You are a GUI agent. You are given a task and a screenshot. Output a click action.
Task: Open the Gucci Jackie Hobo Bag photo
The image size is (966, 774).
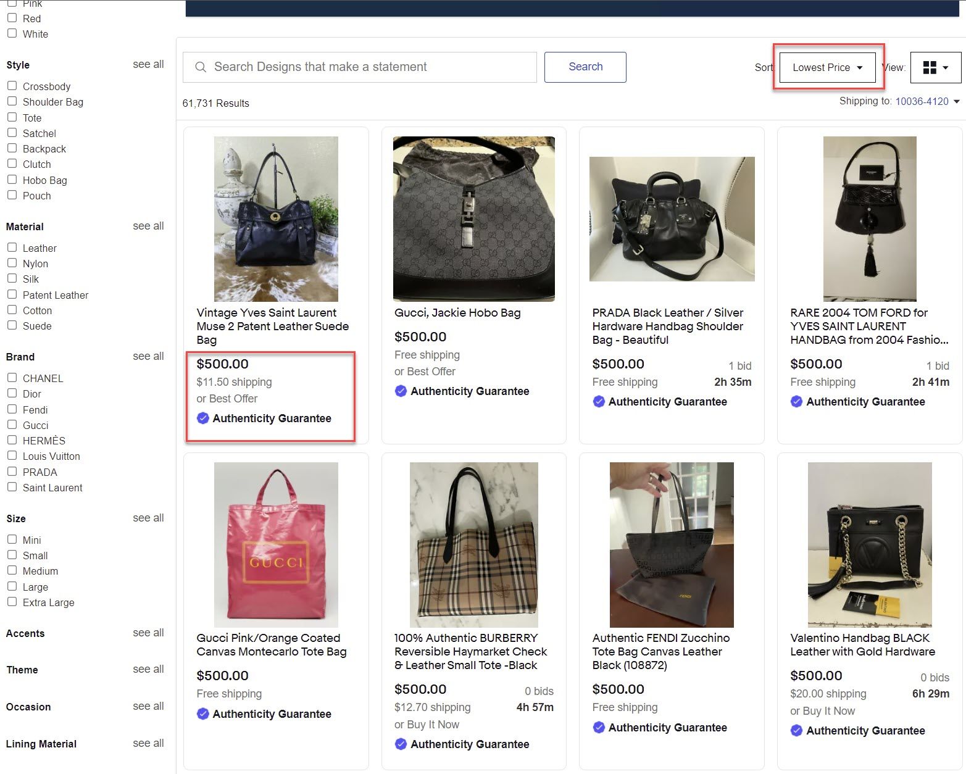coord(473,218)
